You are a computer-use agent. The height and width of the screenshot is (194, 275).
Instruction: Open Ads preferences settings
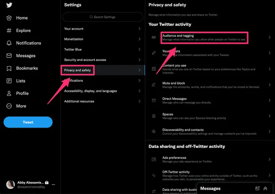210,159
